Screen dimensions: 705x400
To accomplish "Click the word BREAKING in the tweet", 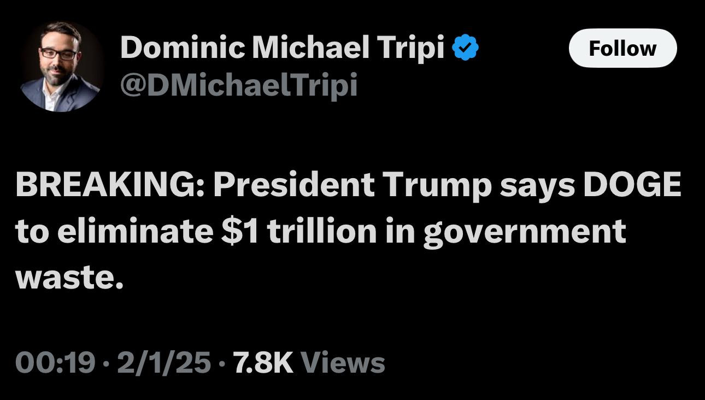I will coord(108,185).
